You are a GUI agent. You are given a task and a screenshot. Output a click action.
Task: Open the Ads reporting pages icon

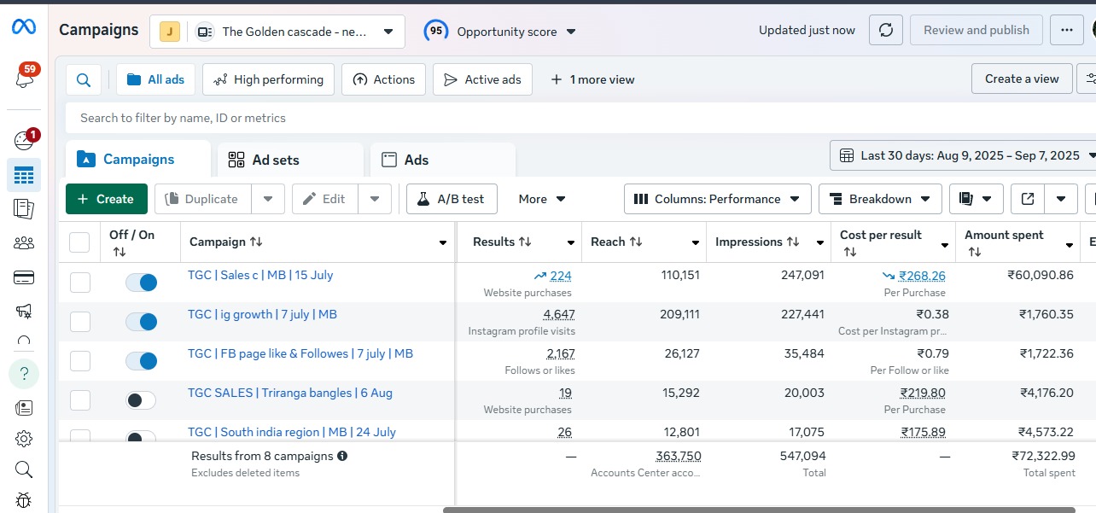tap(24, 208)
